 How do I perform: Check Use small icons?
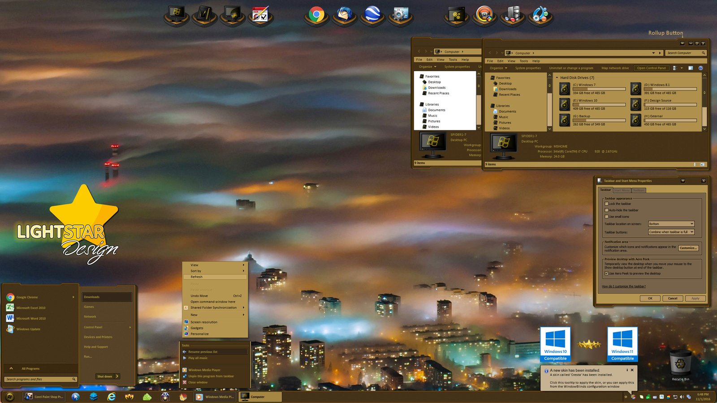click(x=606, y=217)
